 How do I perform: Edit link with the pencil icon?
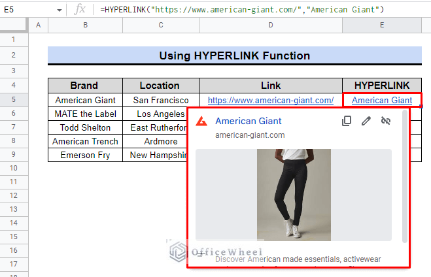[366, 121]
